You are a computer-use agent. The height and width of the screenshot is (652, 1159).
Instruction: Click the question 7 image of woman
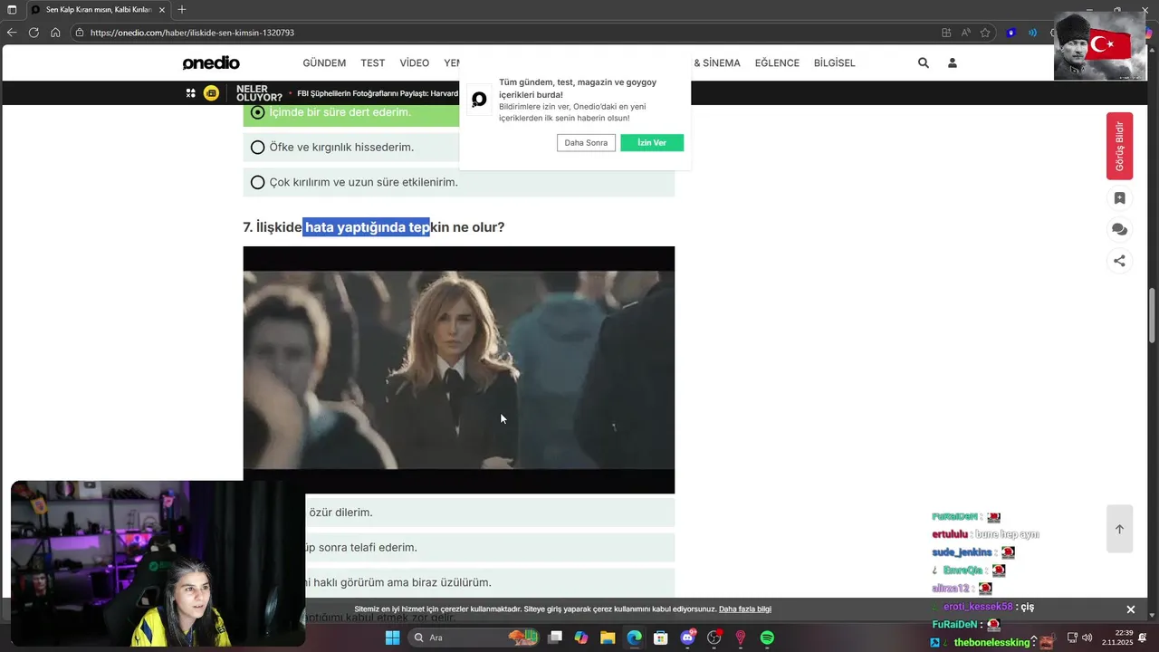(x=458, y=369)
